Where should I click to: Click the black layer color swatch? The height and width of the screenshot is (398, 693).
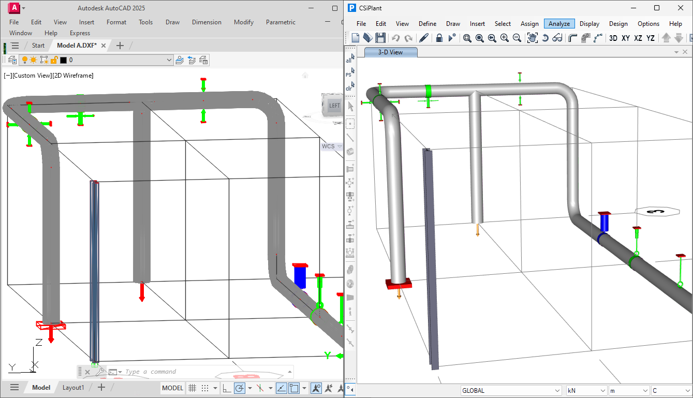pos(63,60)
